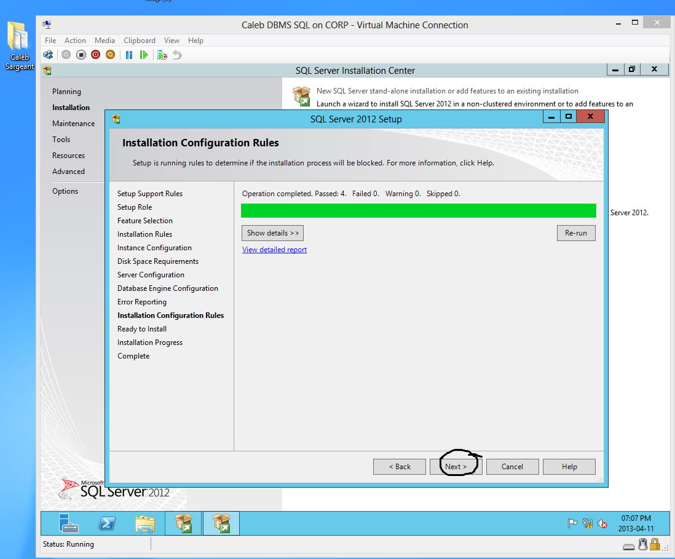Click the greyed-out Start VM power icon

66,55
